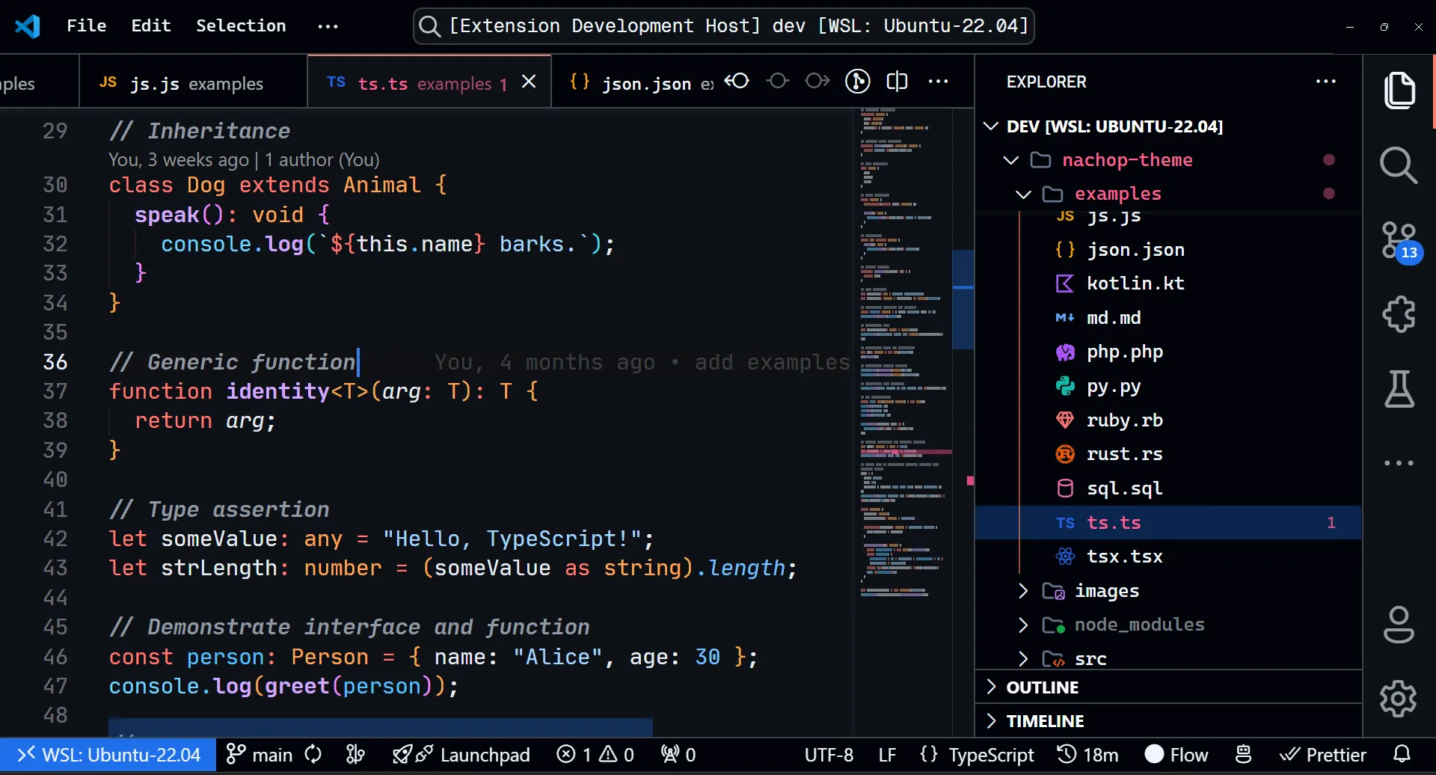Open Explorer Views and More Actions ellipsis
1436x775 pixels.
(1326, 82)
